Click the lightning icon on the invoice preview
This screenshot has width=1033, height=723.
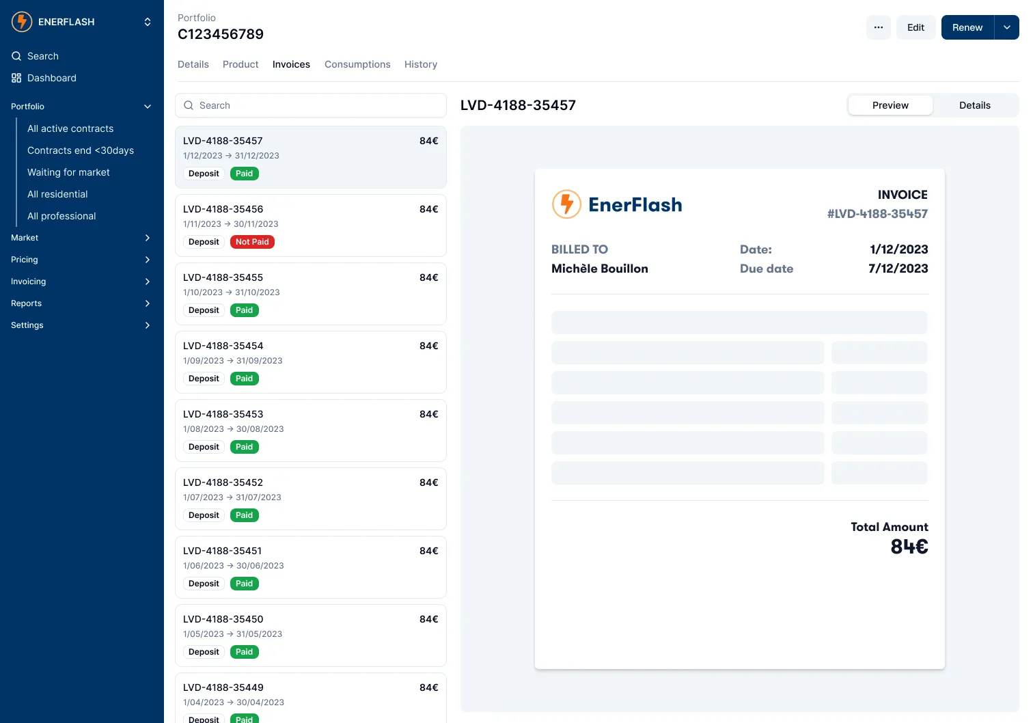click(x=566, y=204)
